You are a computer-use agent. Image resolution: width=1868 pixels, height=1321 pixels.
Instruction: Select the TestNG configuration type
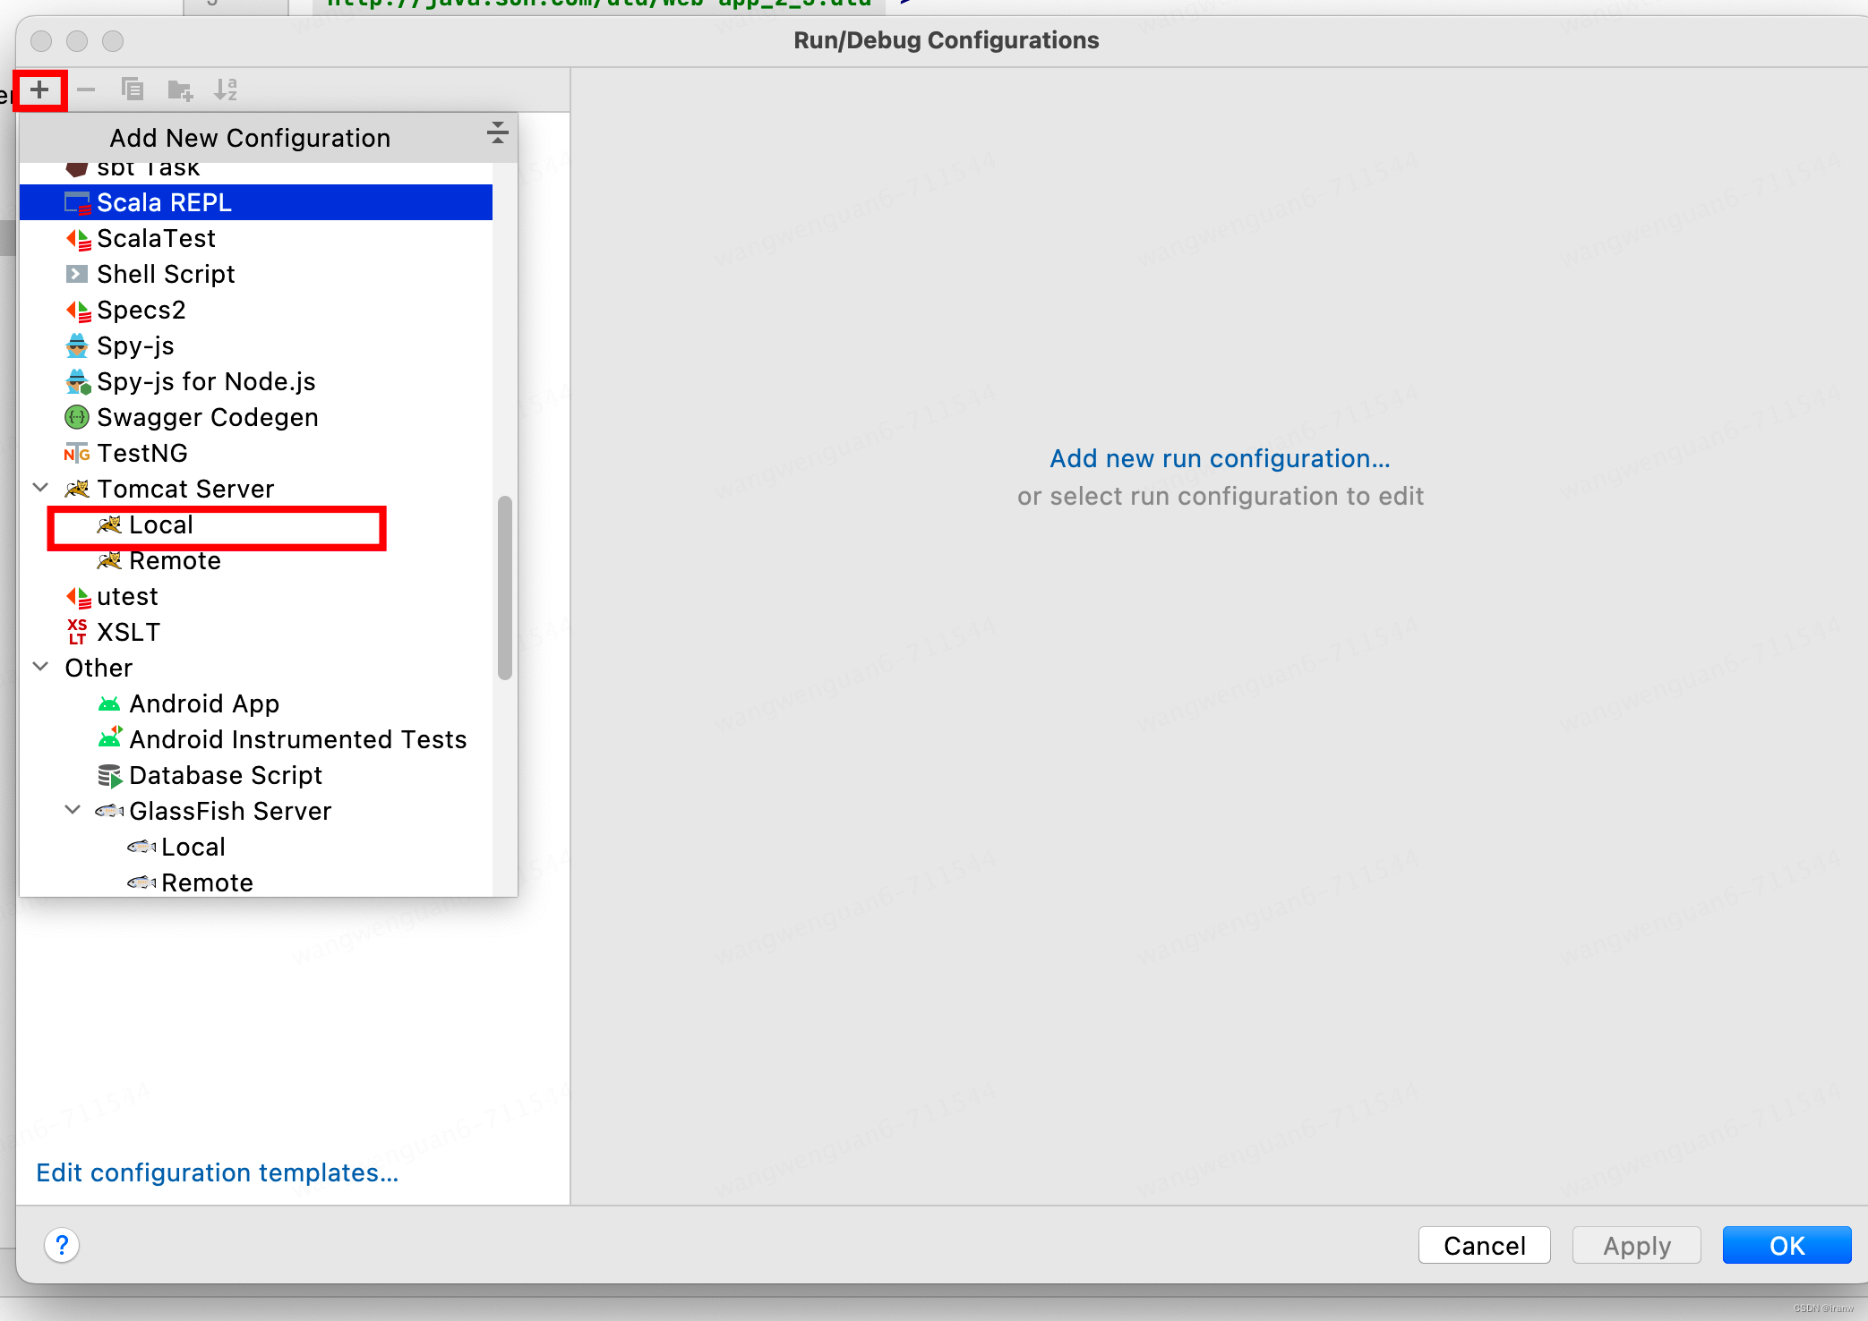141,453
